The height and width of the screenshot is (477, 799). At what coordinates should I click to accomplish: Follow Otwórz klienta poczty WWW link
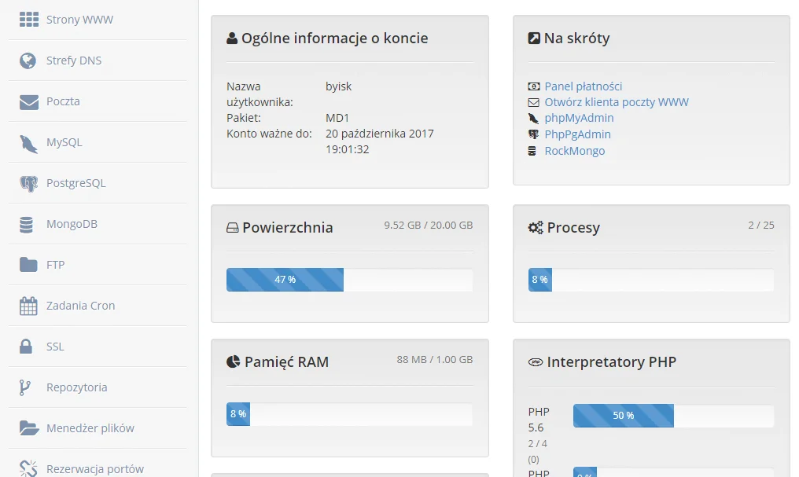[x=617, y=102]
